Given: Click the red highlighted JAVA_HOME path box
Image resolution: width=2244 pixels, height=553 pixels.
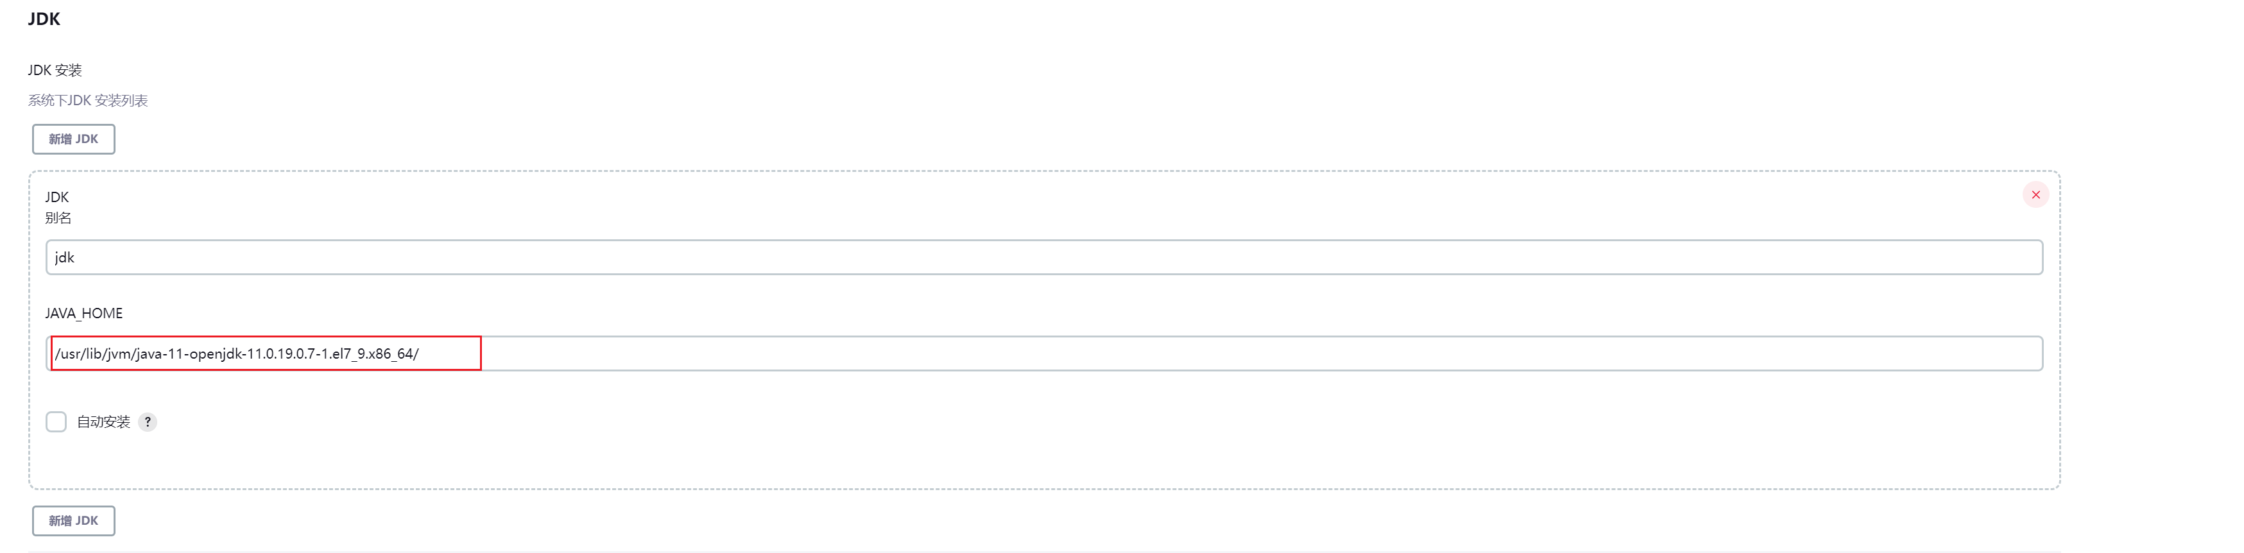Looking at the screenshot, I should 266,353.
